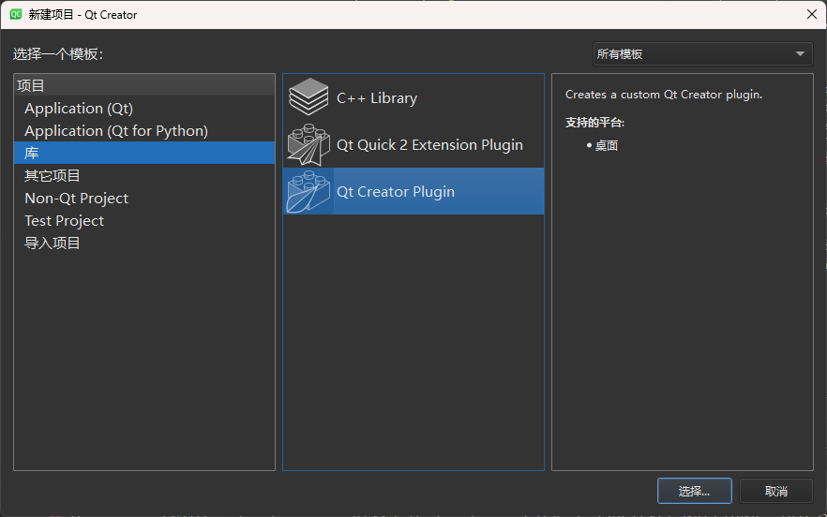827x517 pixels.
Task: Select the 其它项目 category
Action: click(144, 175)
